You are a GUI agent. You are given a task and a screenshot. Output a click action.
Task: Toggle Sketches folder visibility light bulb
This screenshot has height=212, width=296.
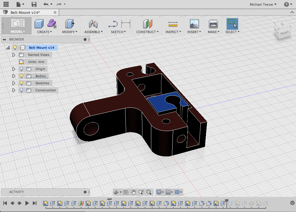(21, 83)
